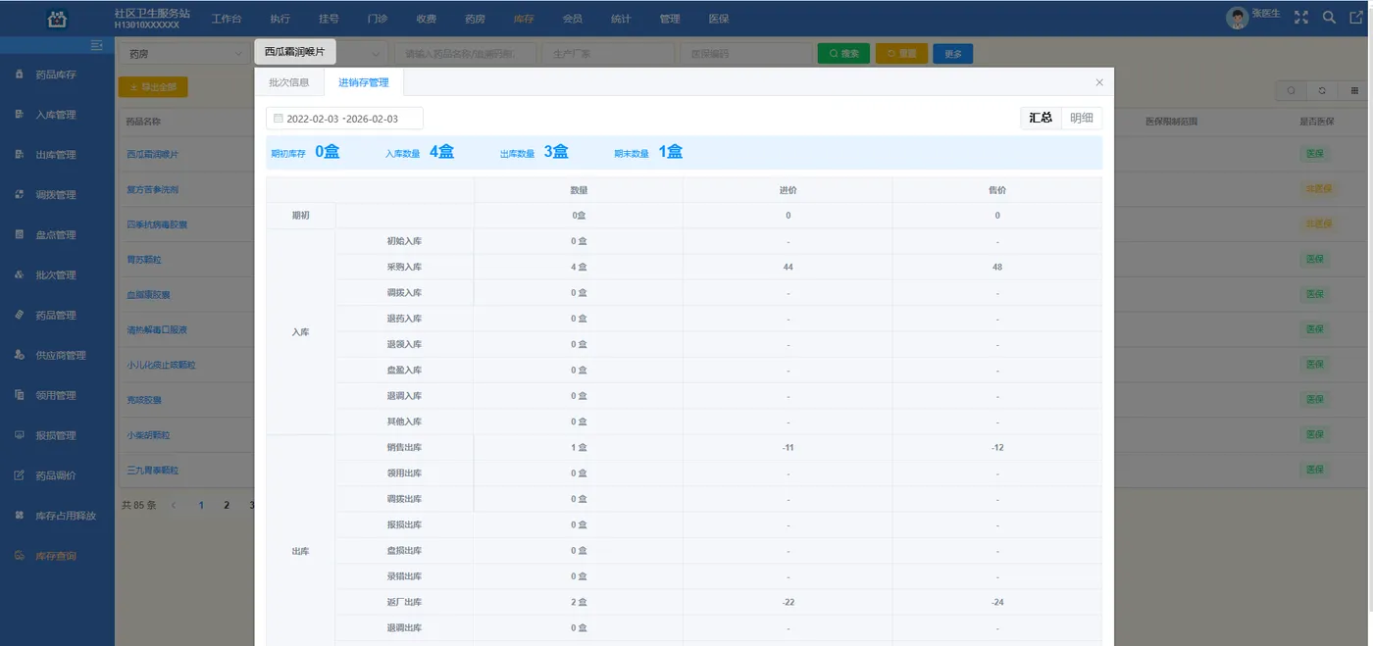This screenshot has height=646, width=1373.
Task: Open the 小柴胡颗粒 drug link
Action: (x=148, y=435)
